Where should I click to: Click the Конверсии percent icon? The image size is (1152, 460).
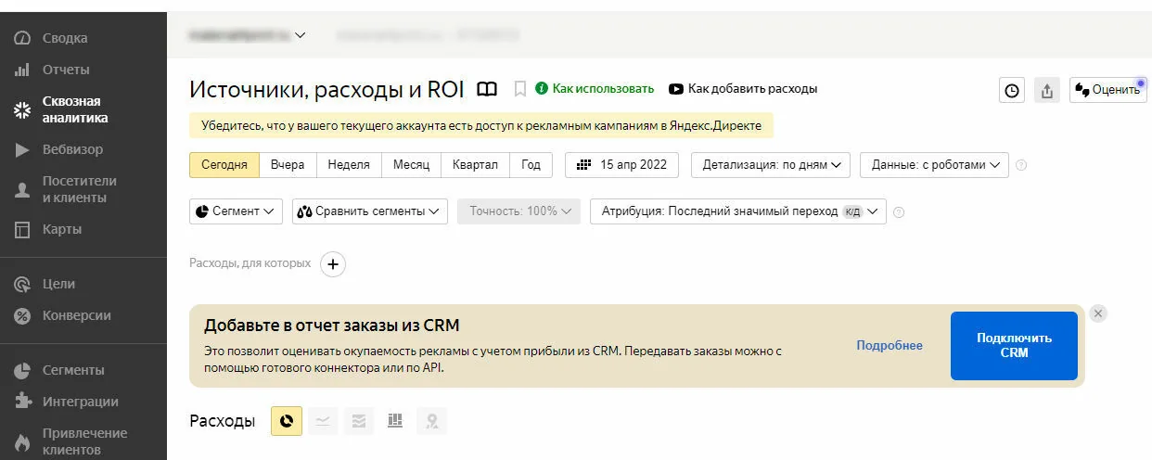tap(23, 316)
